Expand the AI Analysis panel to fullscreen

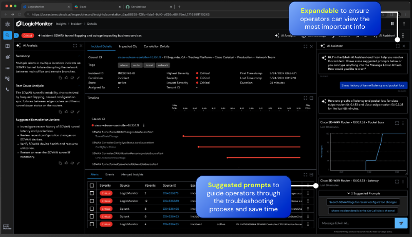coord(75,46)
